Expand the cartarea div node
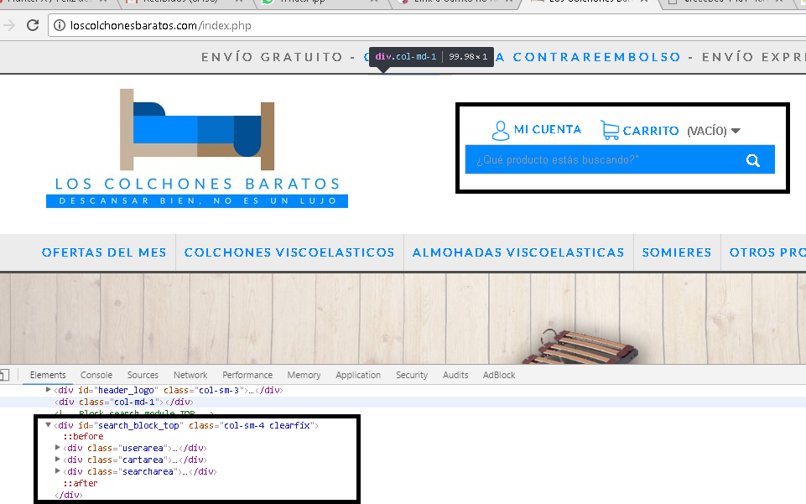The width and height of the screenshot is (806, 504). tap(58, 460)
